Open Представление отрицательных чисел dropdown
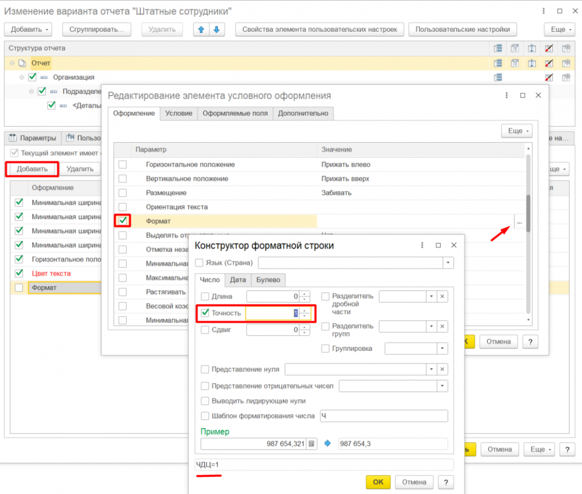Viewport: 582px width, 494px height. click(x=442, y=386)
